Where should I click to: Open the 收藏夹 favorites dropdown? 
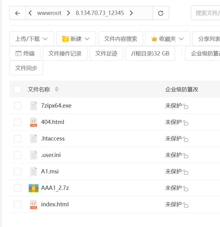pyautogui.click(x=167, y=39)
